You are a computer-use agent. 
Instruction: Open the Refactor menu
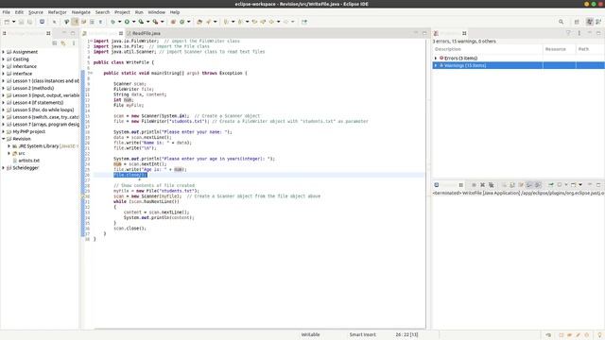(x=57, y=12)
